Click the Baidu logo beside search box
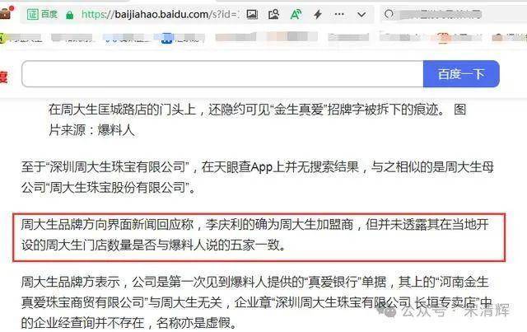Image resolution: width=527 pixels, height=332 pixels. click(3, 77)
